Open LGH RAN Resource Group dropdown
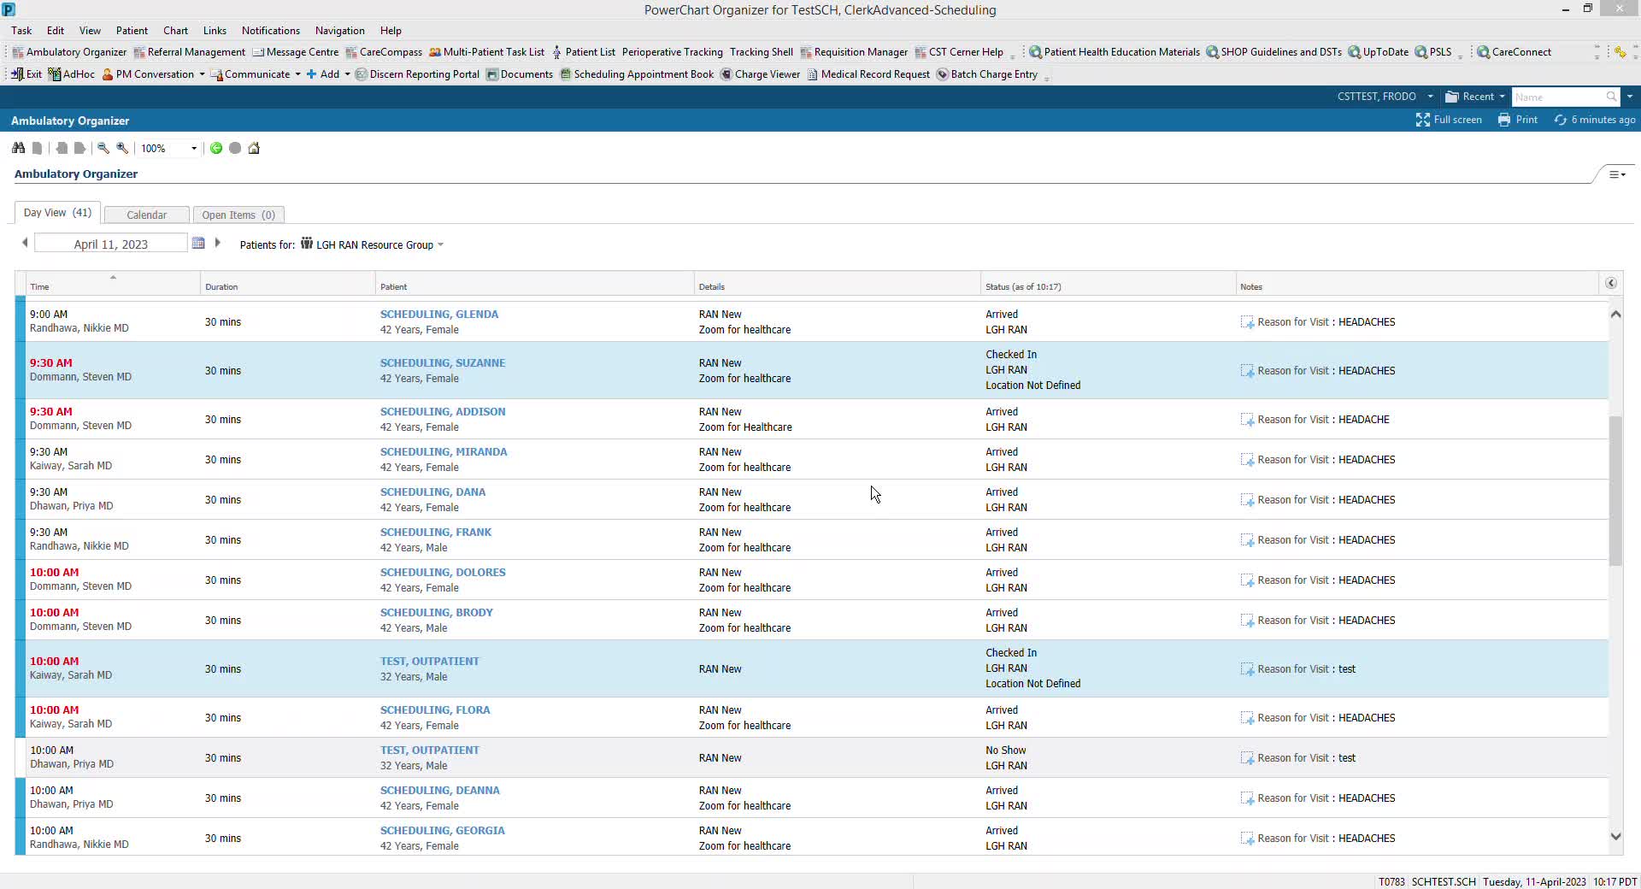This screenshot has width=1641, height=889. click(x=372, y=244)
